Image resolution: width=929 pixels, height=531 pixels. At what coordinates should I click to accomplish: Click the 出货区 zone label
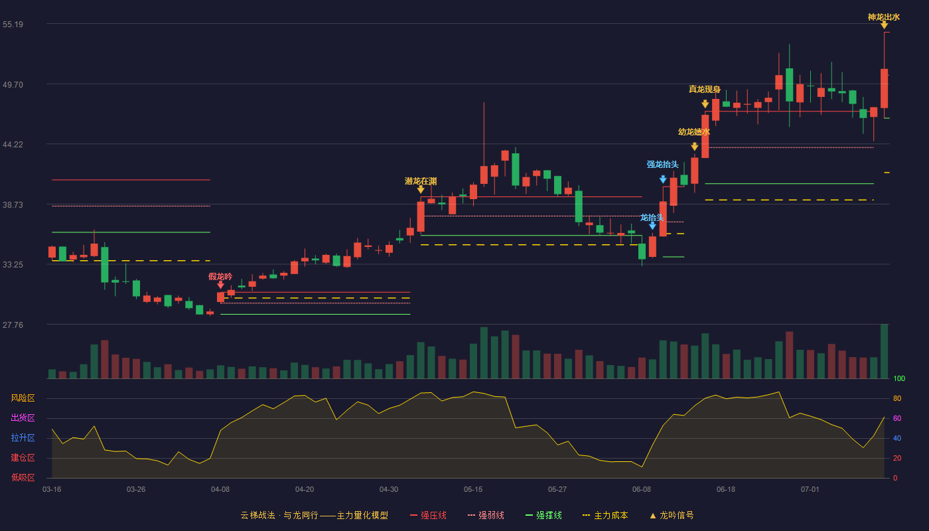23,418
